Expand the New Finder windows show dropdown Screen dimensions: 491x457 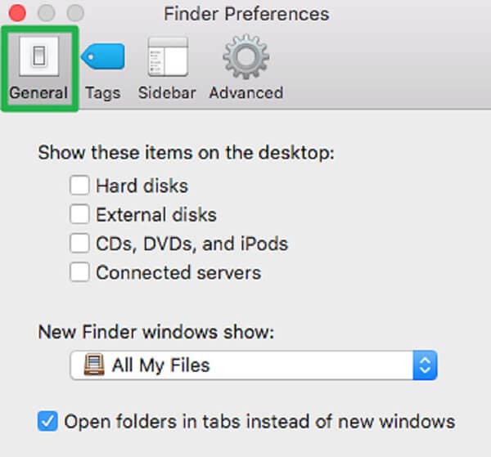tap(245, 365)
